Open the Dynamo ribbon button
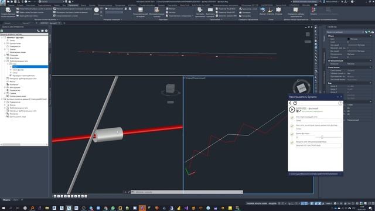The image size is (375, 211). pos(313,11)
